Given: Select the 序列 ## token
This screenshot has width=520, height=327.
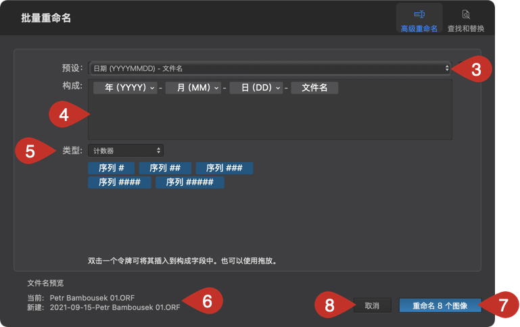Looking at the screenshot, I should pos(165,168).
